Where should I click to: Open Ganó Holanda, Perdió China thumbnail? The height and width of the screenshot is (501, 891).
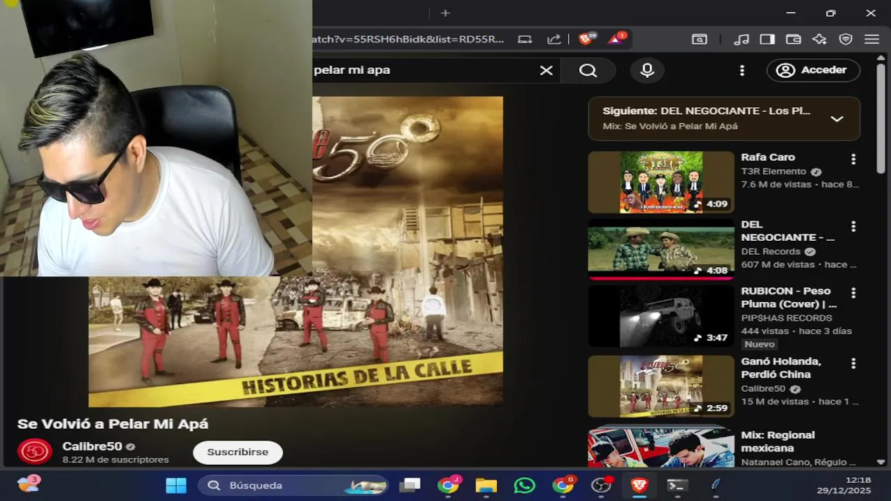click(x=661, y=386)
